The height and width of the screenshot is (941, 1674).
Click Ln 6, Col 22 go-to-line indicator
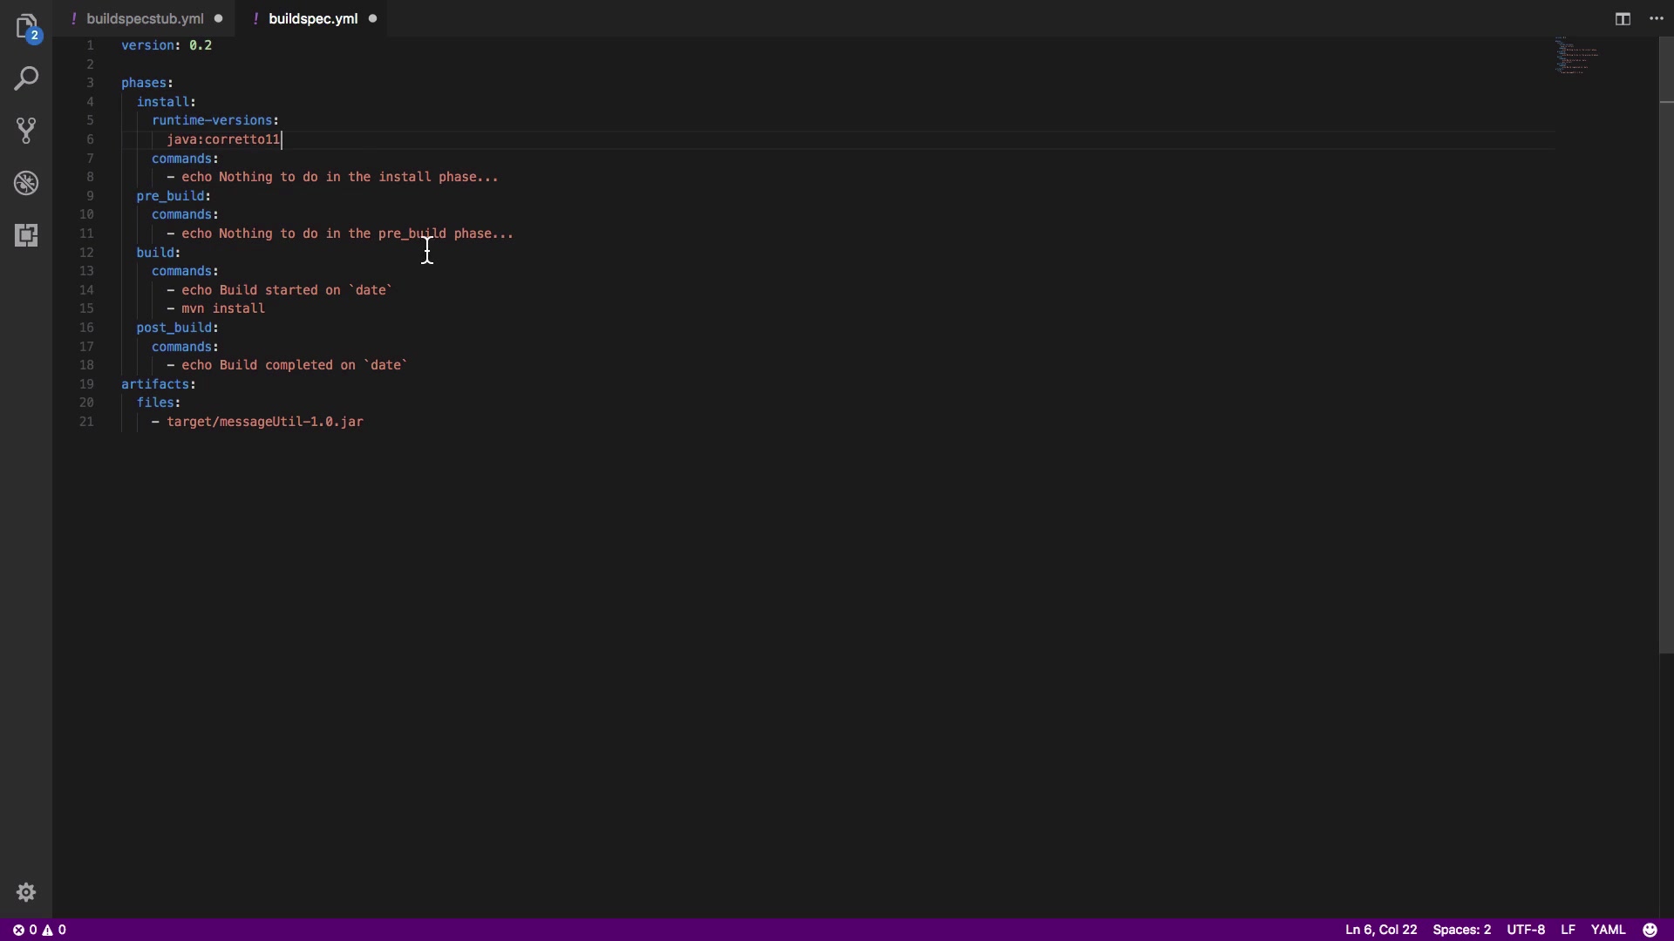1381,930
